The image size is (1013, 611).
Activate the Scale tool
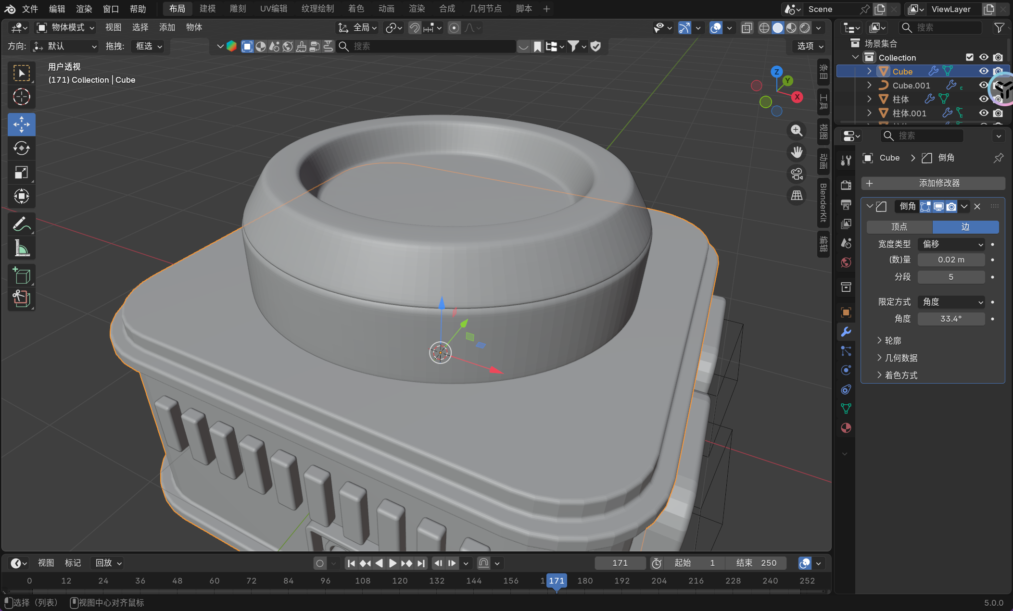(21, 172)
